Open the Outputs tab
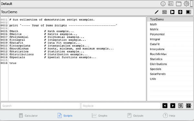Image resolution: width=194 pixels, height=121 pixels. click(x=135, y=116)
